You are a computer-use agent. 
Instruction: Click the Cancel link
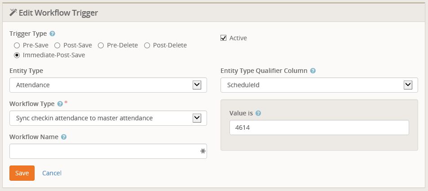pos(52,173)
